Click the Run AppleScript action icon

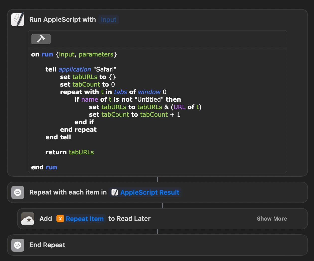point(18,20)
